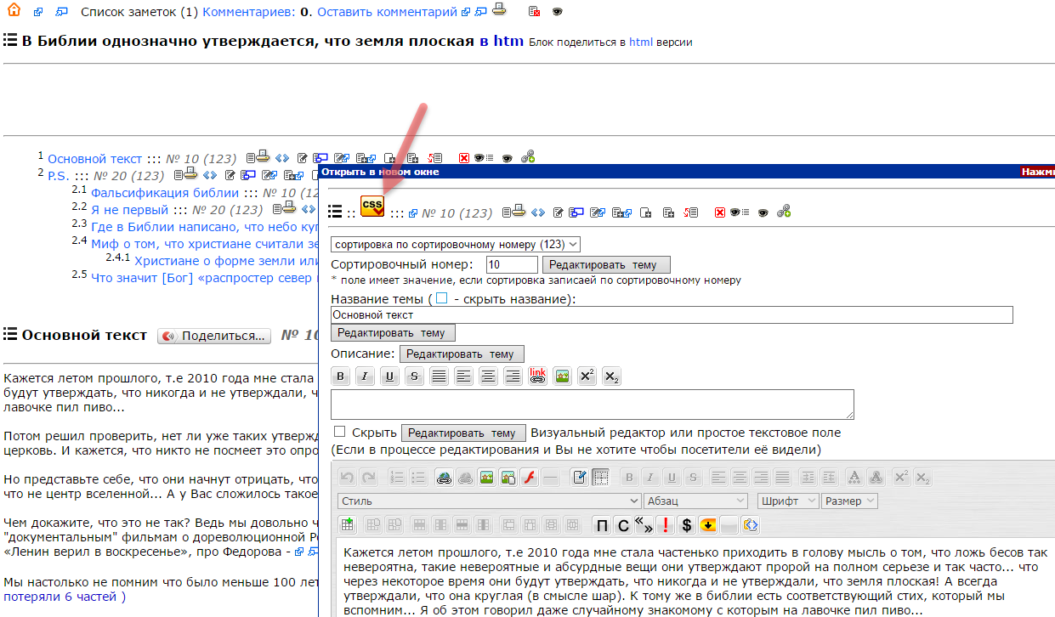Toggle eye visibility icon on 'Основной текст' row
Screen dimensions: 1055x617
click(507, 158)
